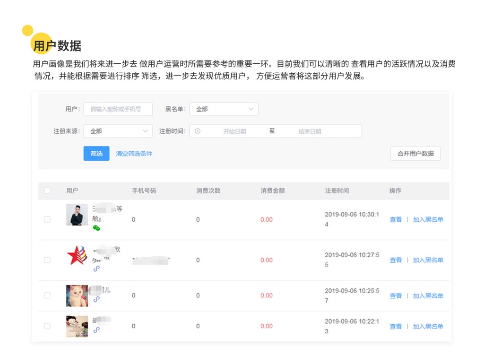Click the WeChat icon under the first user
Screen dimensions: 484x363
point(96,228)
